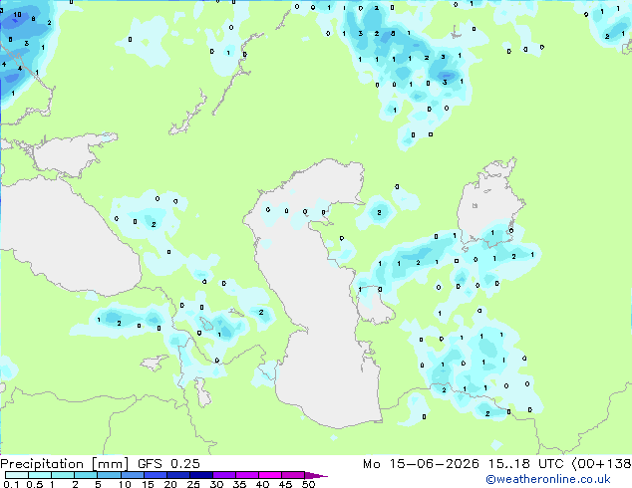
Task: Click the '40' legend scale value
Action: 262,484
